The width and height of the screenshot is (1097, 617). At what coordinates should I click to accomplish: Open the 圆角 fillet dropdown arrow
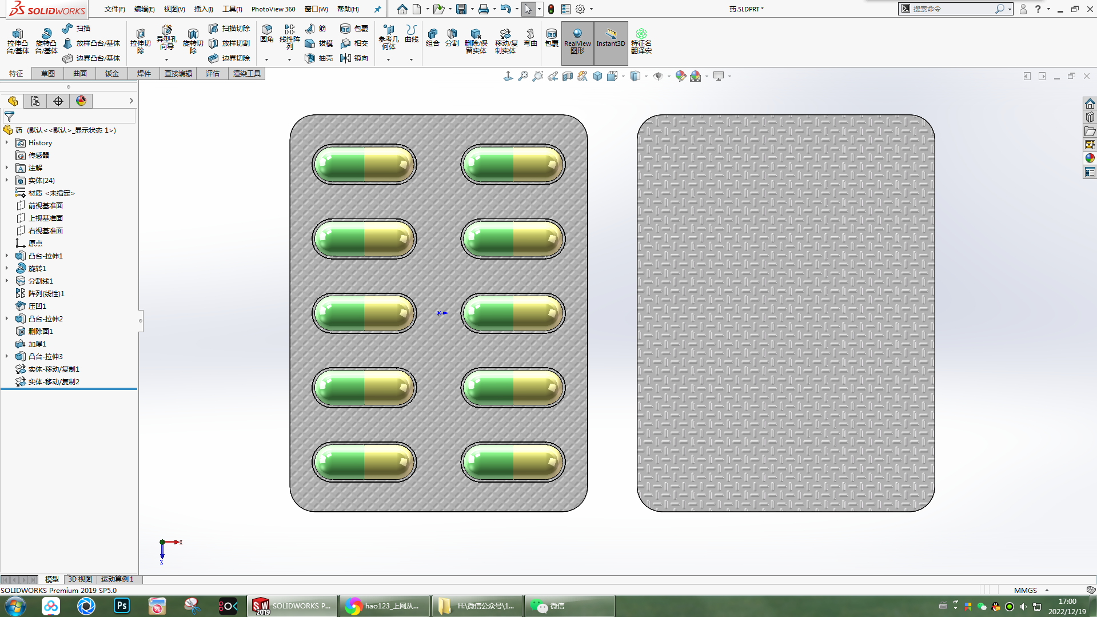[266, 59]
